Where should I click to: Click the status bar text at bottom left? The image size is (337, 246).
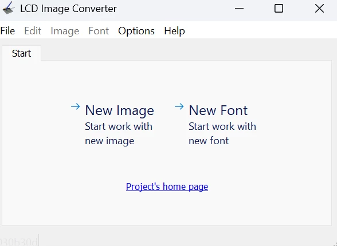[19, 241]
